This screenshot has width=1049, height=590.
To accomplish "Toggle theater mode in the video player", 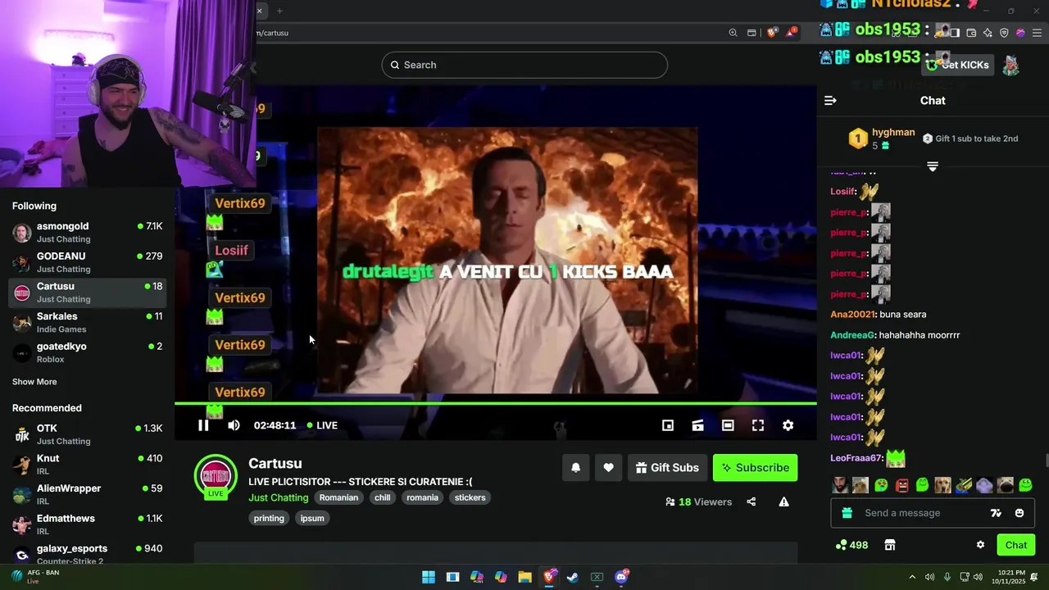I will 728,425.
